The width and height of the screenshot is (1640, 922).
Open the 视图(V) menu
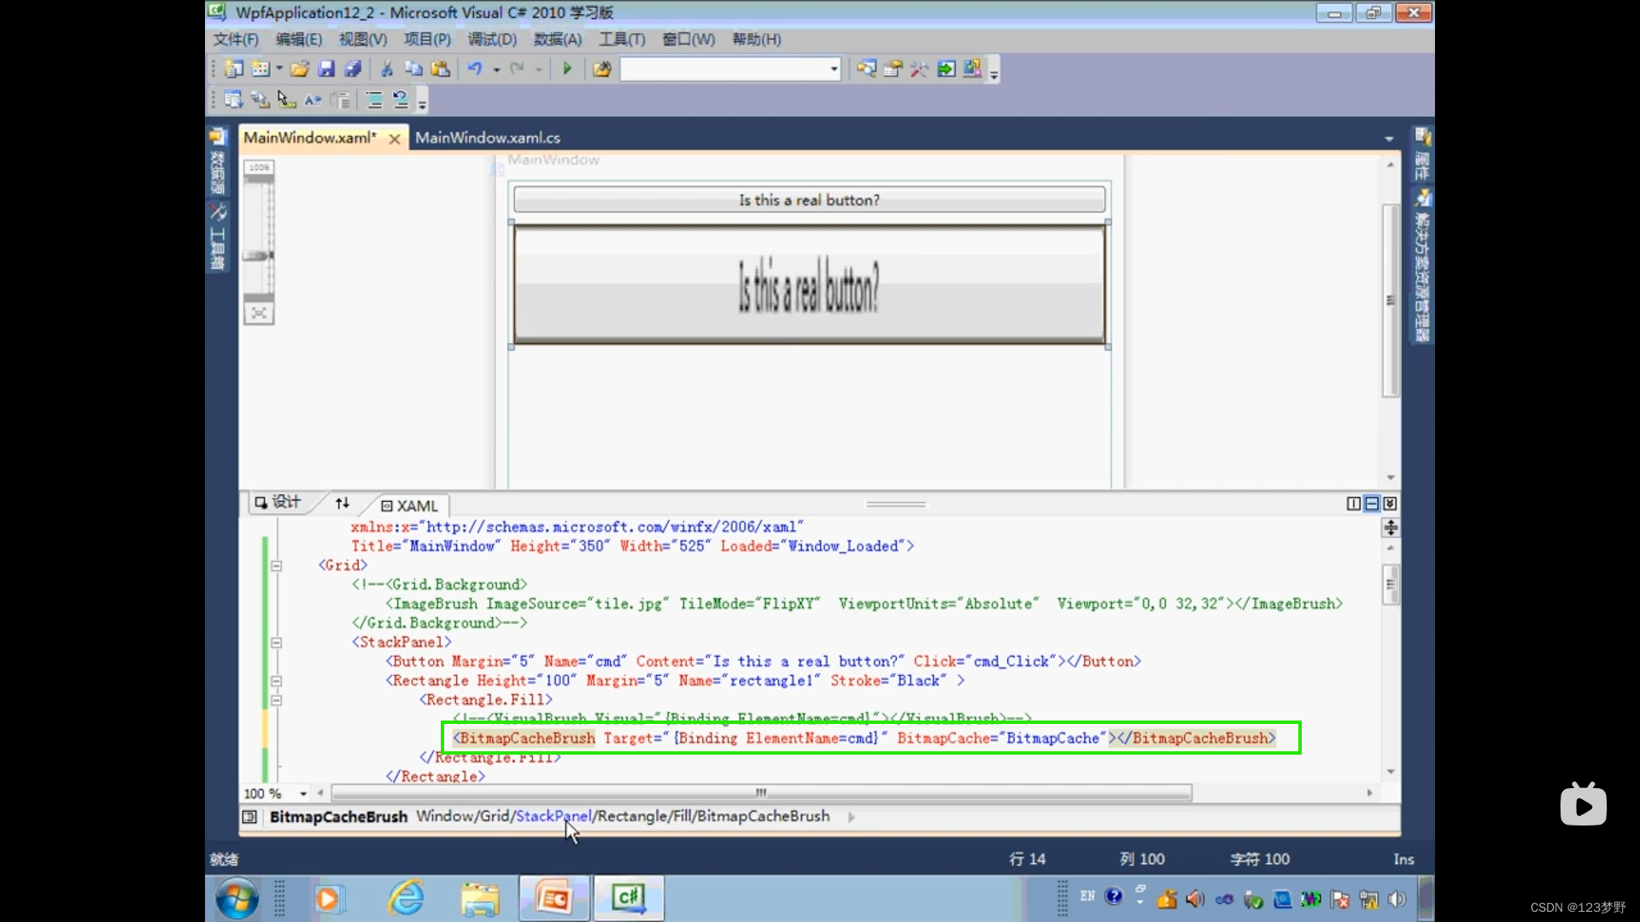[363, 39]
